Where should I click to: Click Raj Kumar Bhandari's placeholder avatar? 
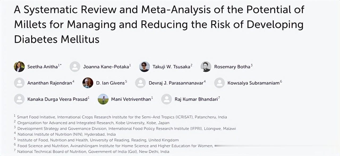(x=167, y=99)
